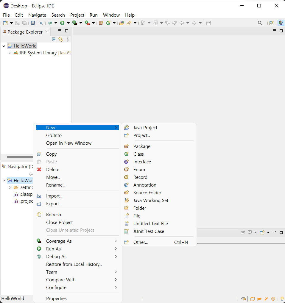The image size is (285, 303).
Task: Click the Tutorials graduation cap status icon
Action: point(259,299)
